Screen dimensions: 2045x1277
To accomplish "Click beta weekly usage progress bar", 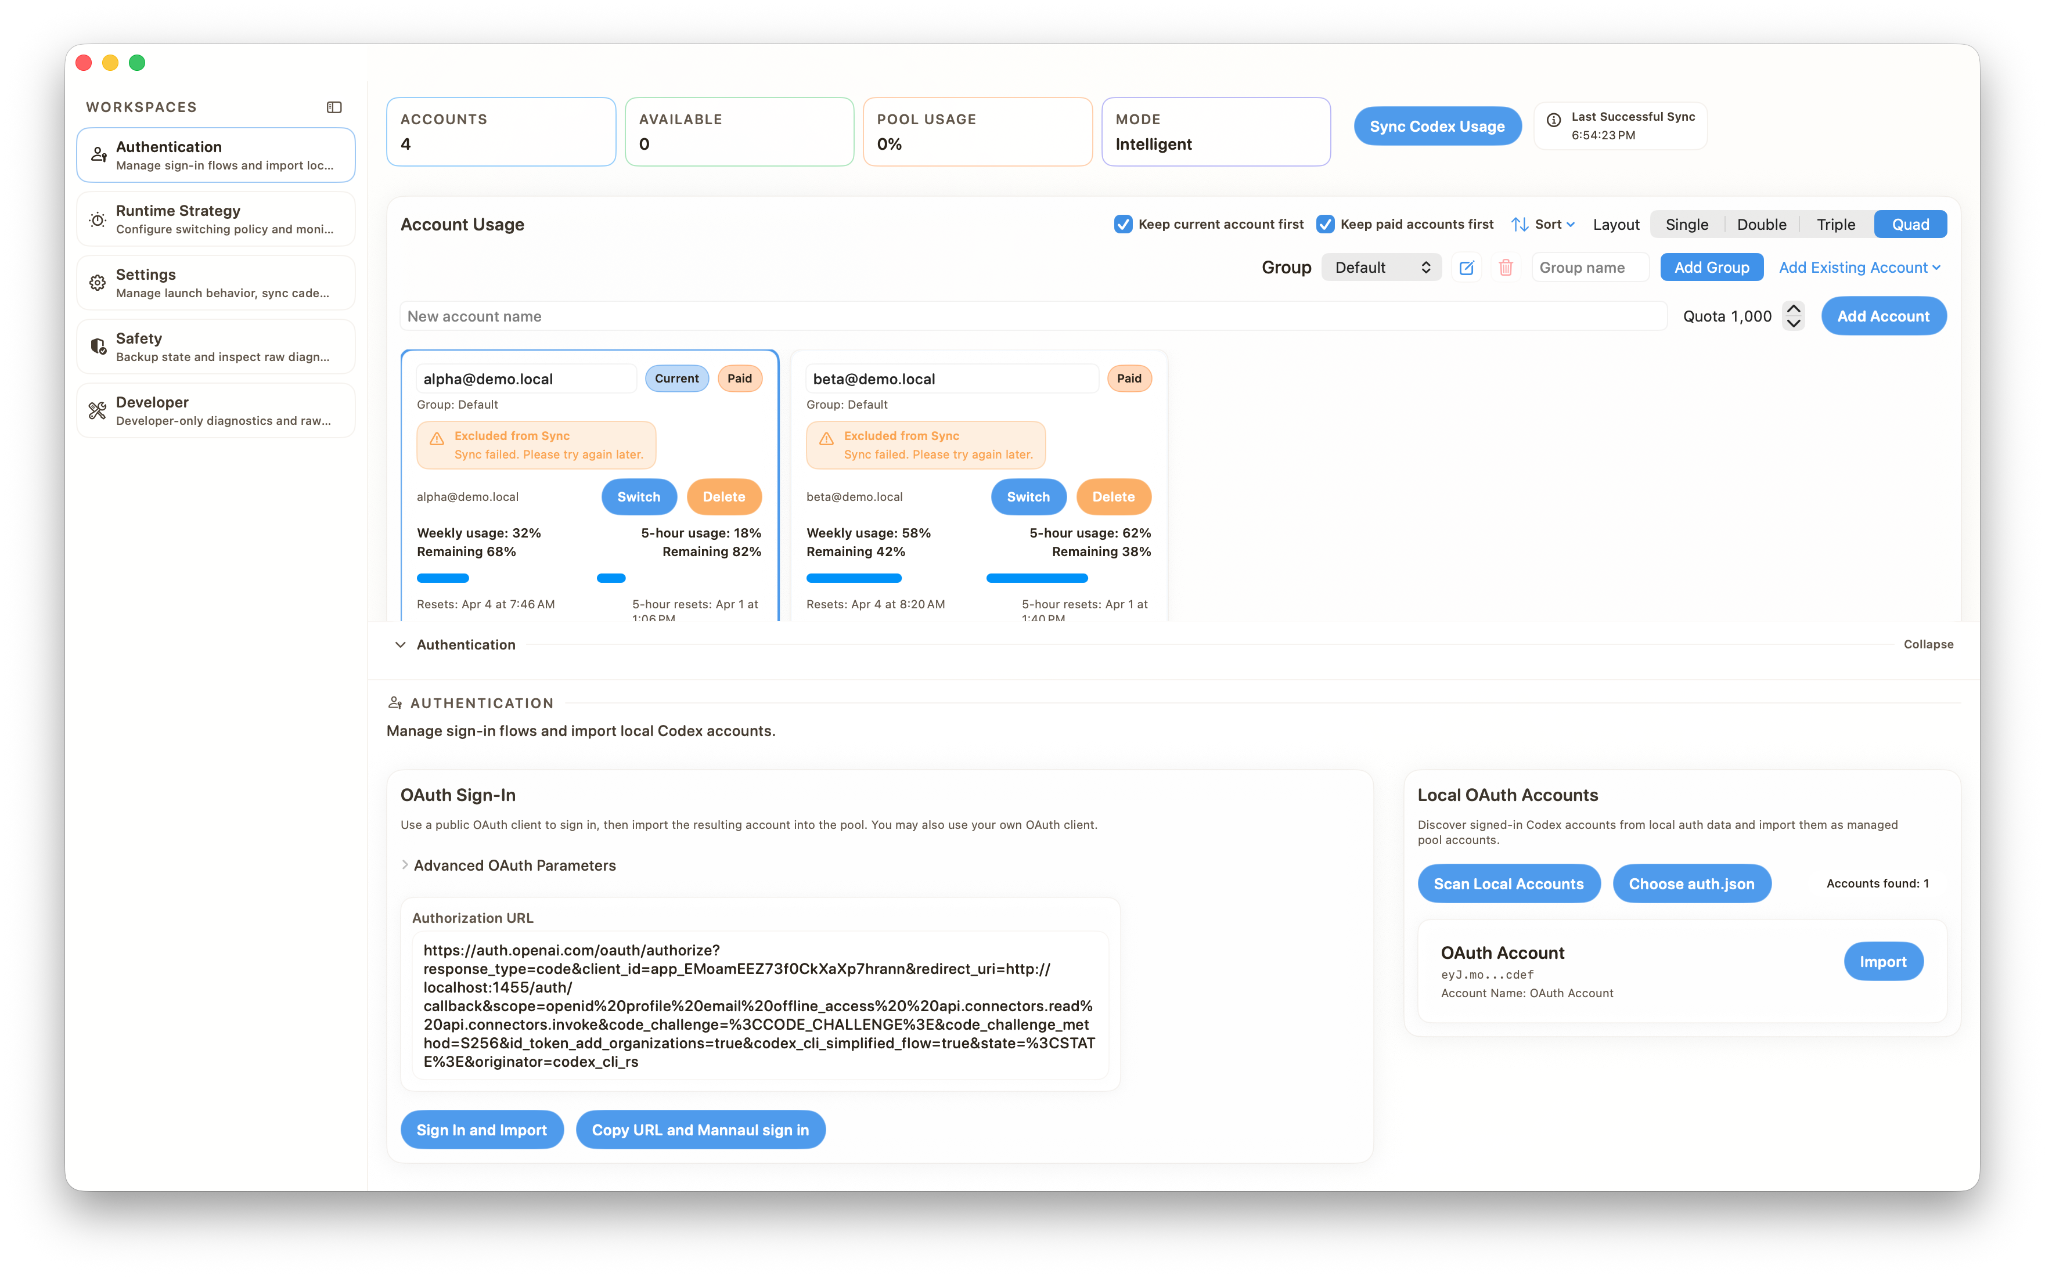I will 854,579.
